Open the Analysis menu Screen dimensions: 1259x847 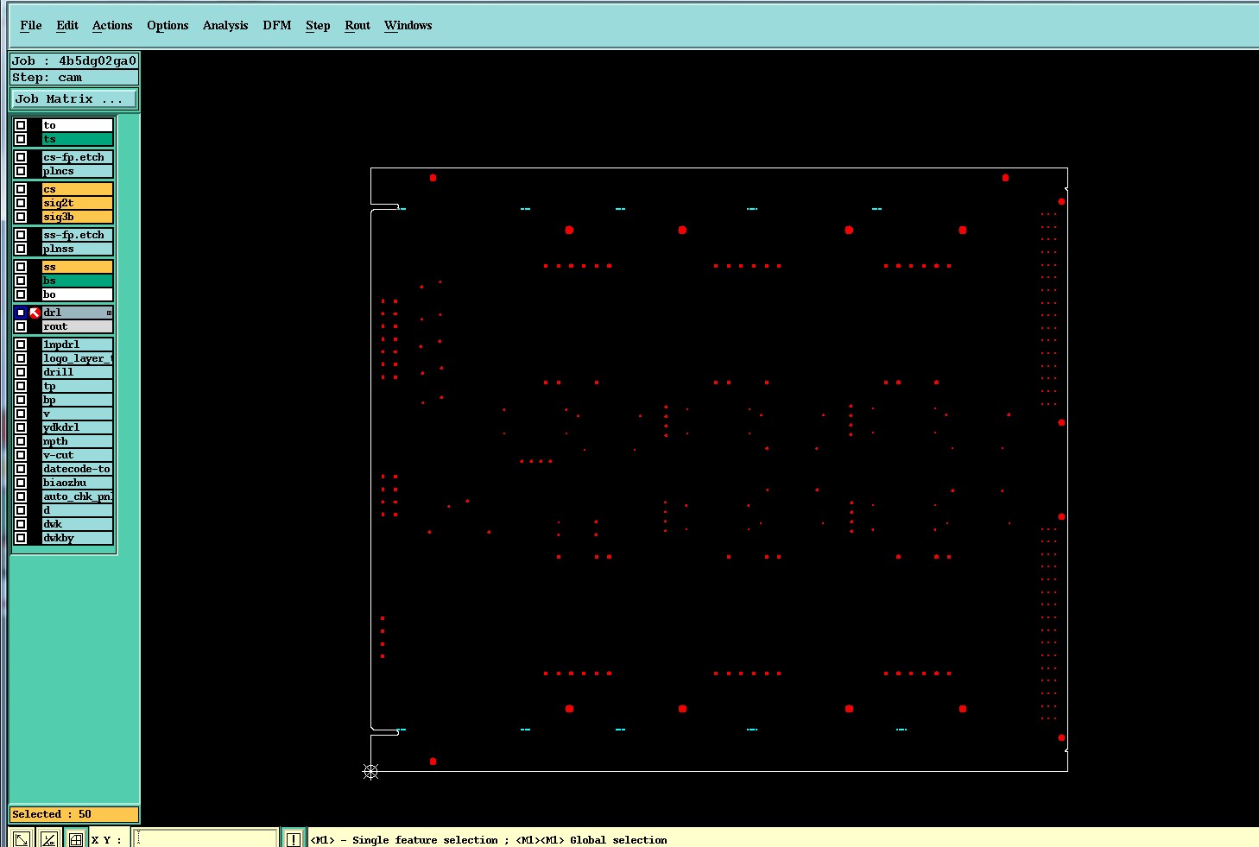click(225, 25)
